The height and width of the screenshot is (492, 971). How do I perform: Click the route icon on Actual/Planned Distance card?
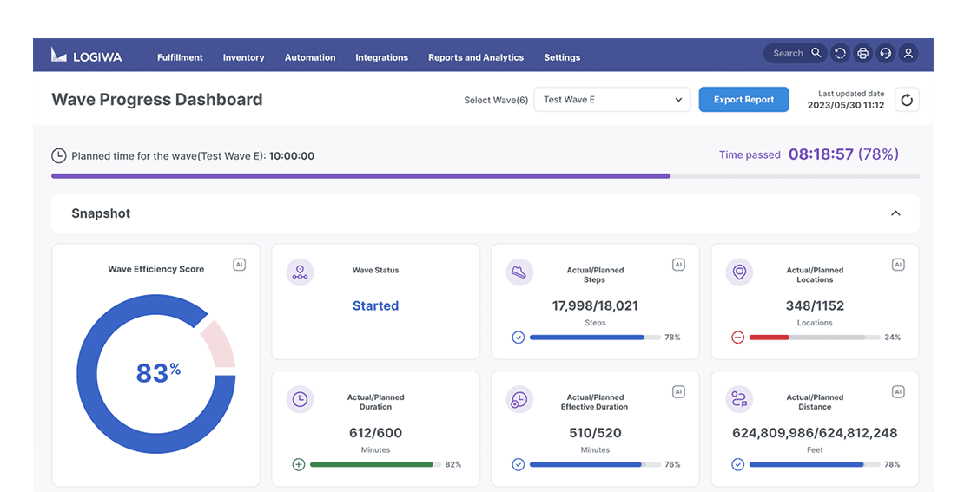click(739, 399)
